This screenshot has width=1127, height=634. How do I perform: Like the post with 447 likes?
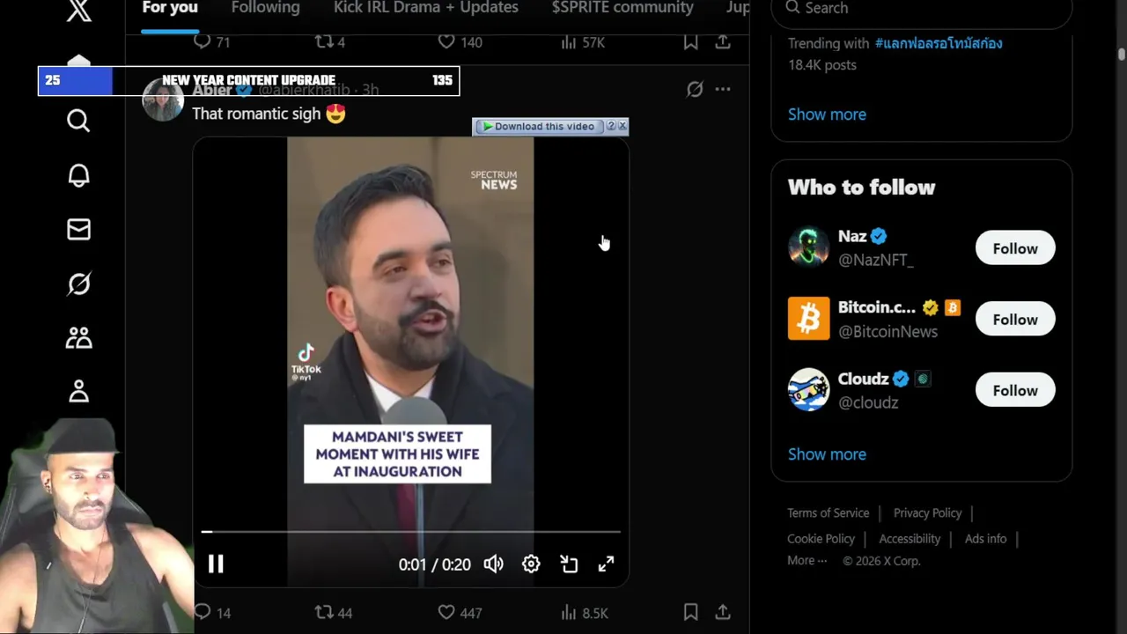click(460, 612)
